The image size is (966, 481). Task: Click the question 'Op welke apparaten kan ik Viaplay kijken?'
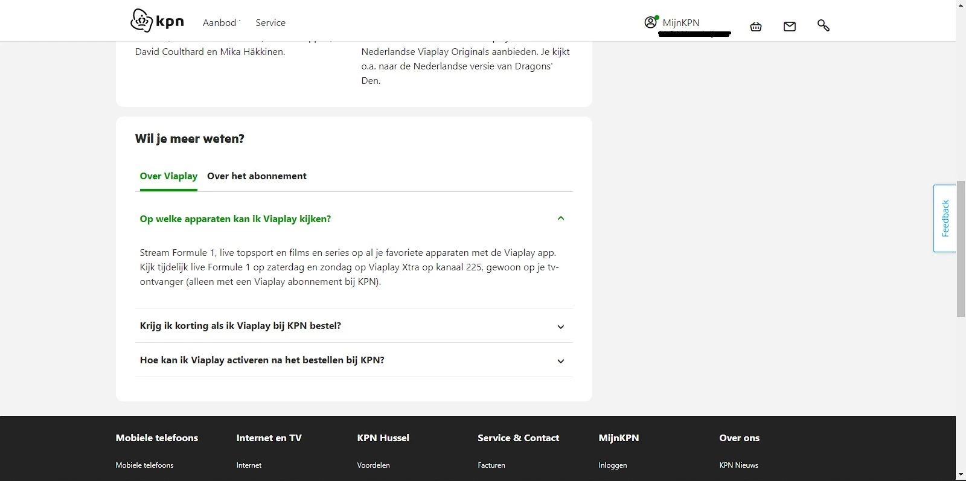point(235,219)
